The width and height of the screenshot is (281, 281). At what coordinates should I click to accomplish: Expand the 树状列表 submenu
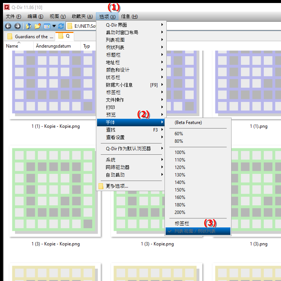point(131,47)
